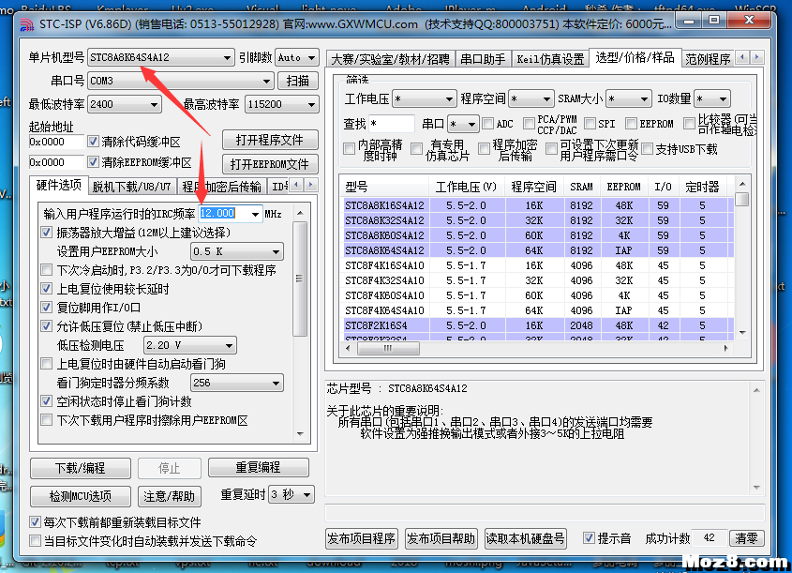
Task: Switch to Keil仿真设置 tab
Action: 550,59
